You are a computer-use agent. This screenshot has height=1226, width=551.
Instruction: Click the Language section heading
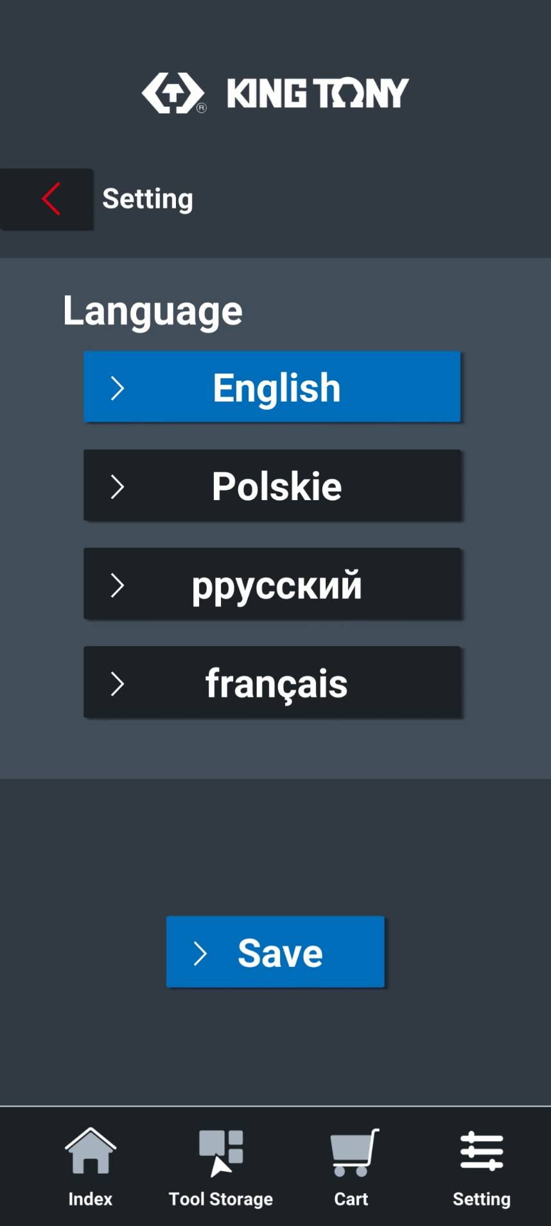coord(153,311)
